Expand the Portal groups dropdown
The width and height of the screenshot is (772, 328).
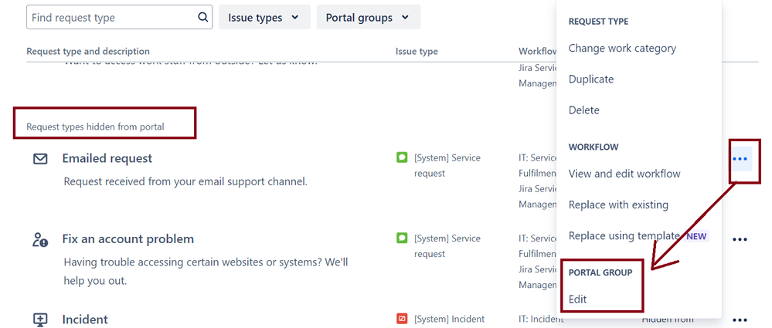point(368,17)
